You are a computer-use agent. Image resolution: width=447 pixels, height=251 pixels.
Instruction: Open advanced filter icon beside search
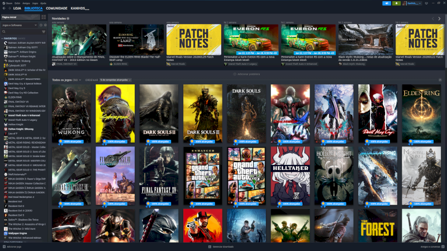[x=44, y=32]
